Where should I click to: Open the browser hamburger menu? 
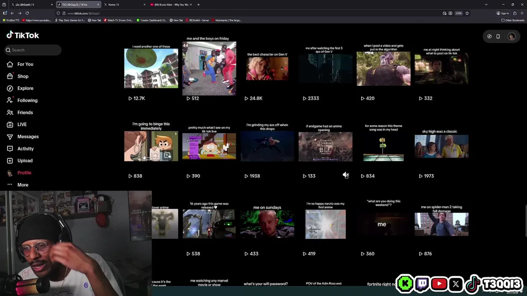coord(522,13)
